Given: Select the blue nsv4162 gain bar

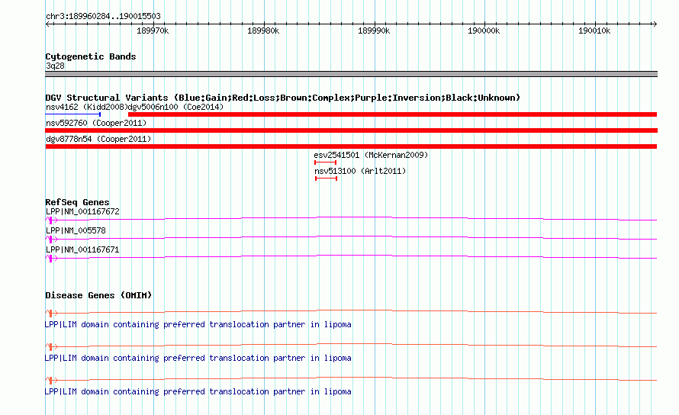Looking at the screenshot, I should pos(72,114).
